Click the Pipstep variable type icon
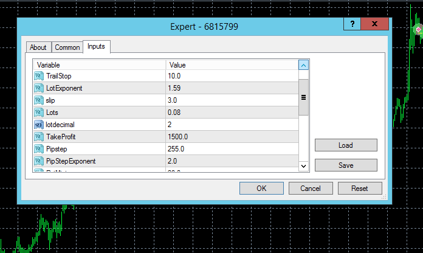 [39, 149]
